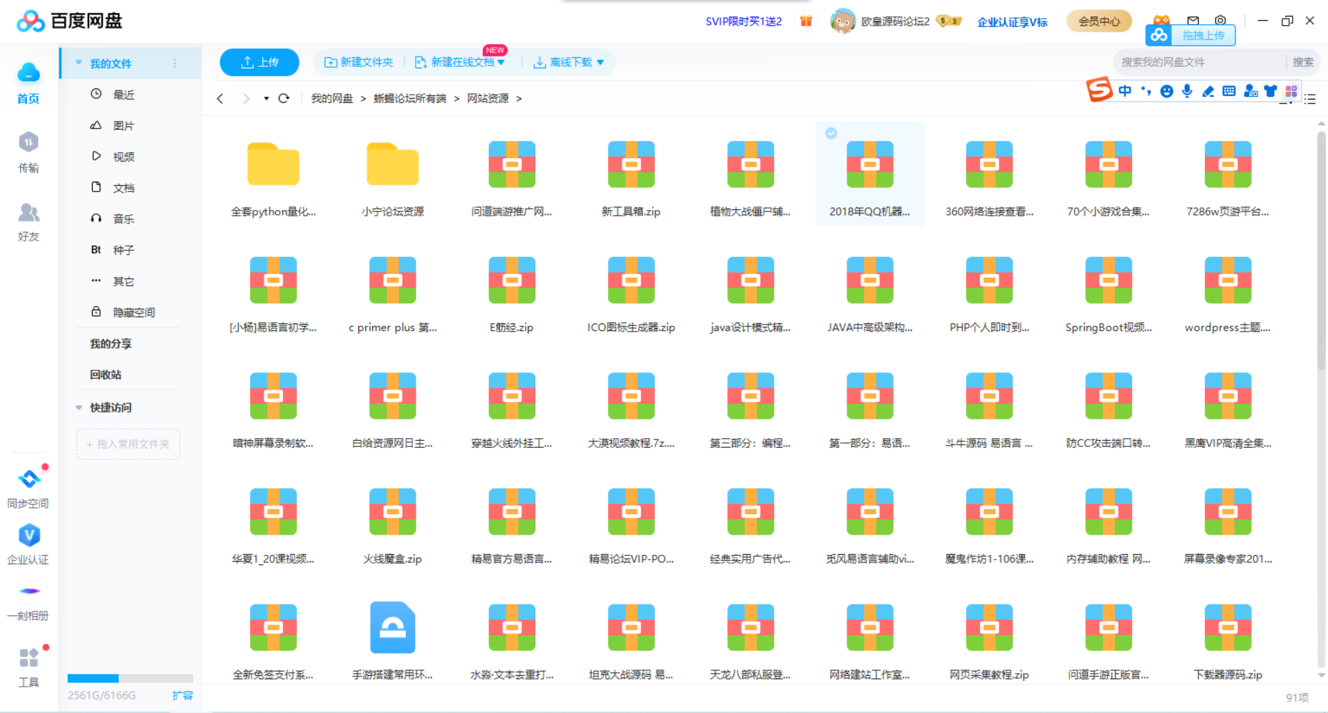Click 企业认证享V标 link
This screenshot has width=1328, height=713.
tap(1012, 22)
